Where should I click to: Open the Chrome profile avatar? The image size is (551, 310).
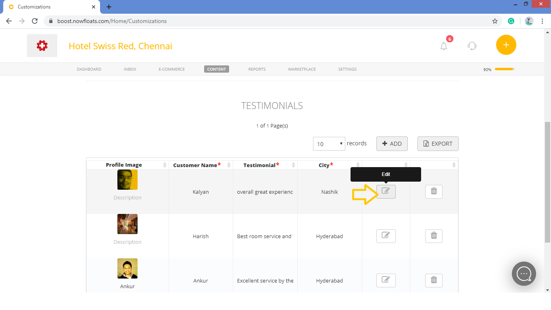(529, 21)
